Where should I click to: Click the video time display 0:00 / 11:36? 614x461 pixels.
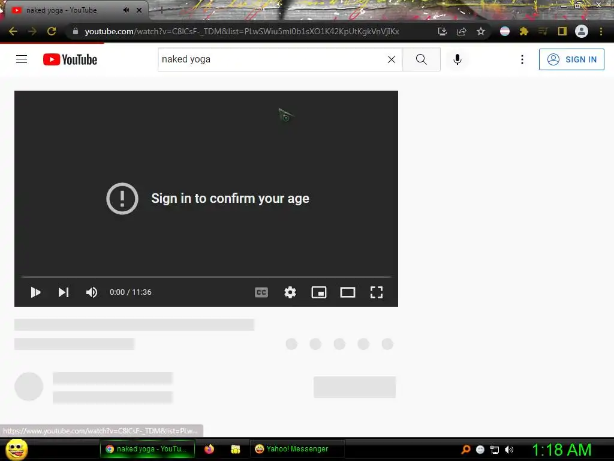click(x=130, y=292)
